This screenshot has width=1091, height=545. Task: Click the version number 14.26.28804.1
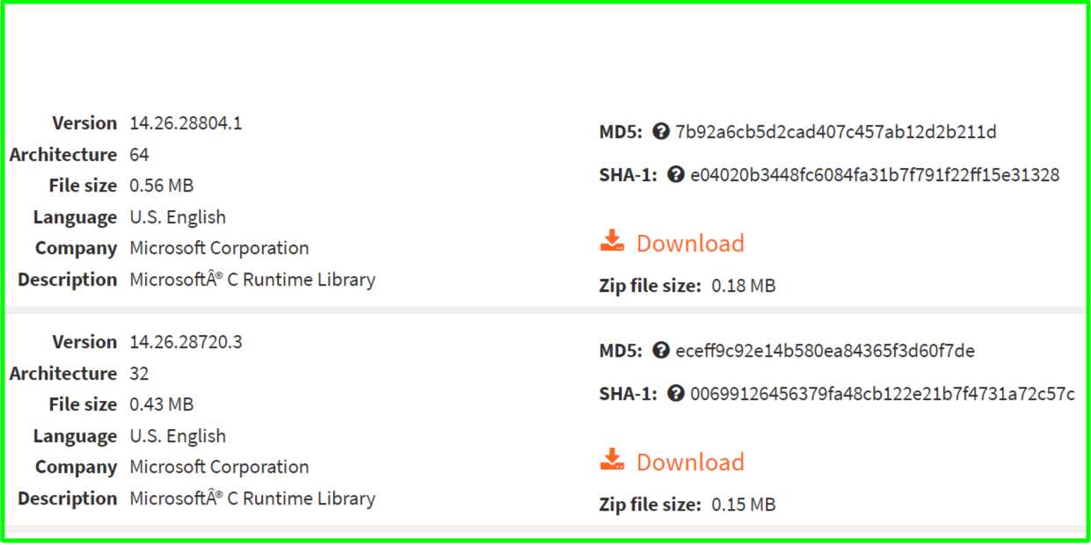tap(185, 123)
